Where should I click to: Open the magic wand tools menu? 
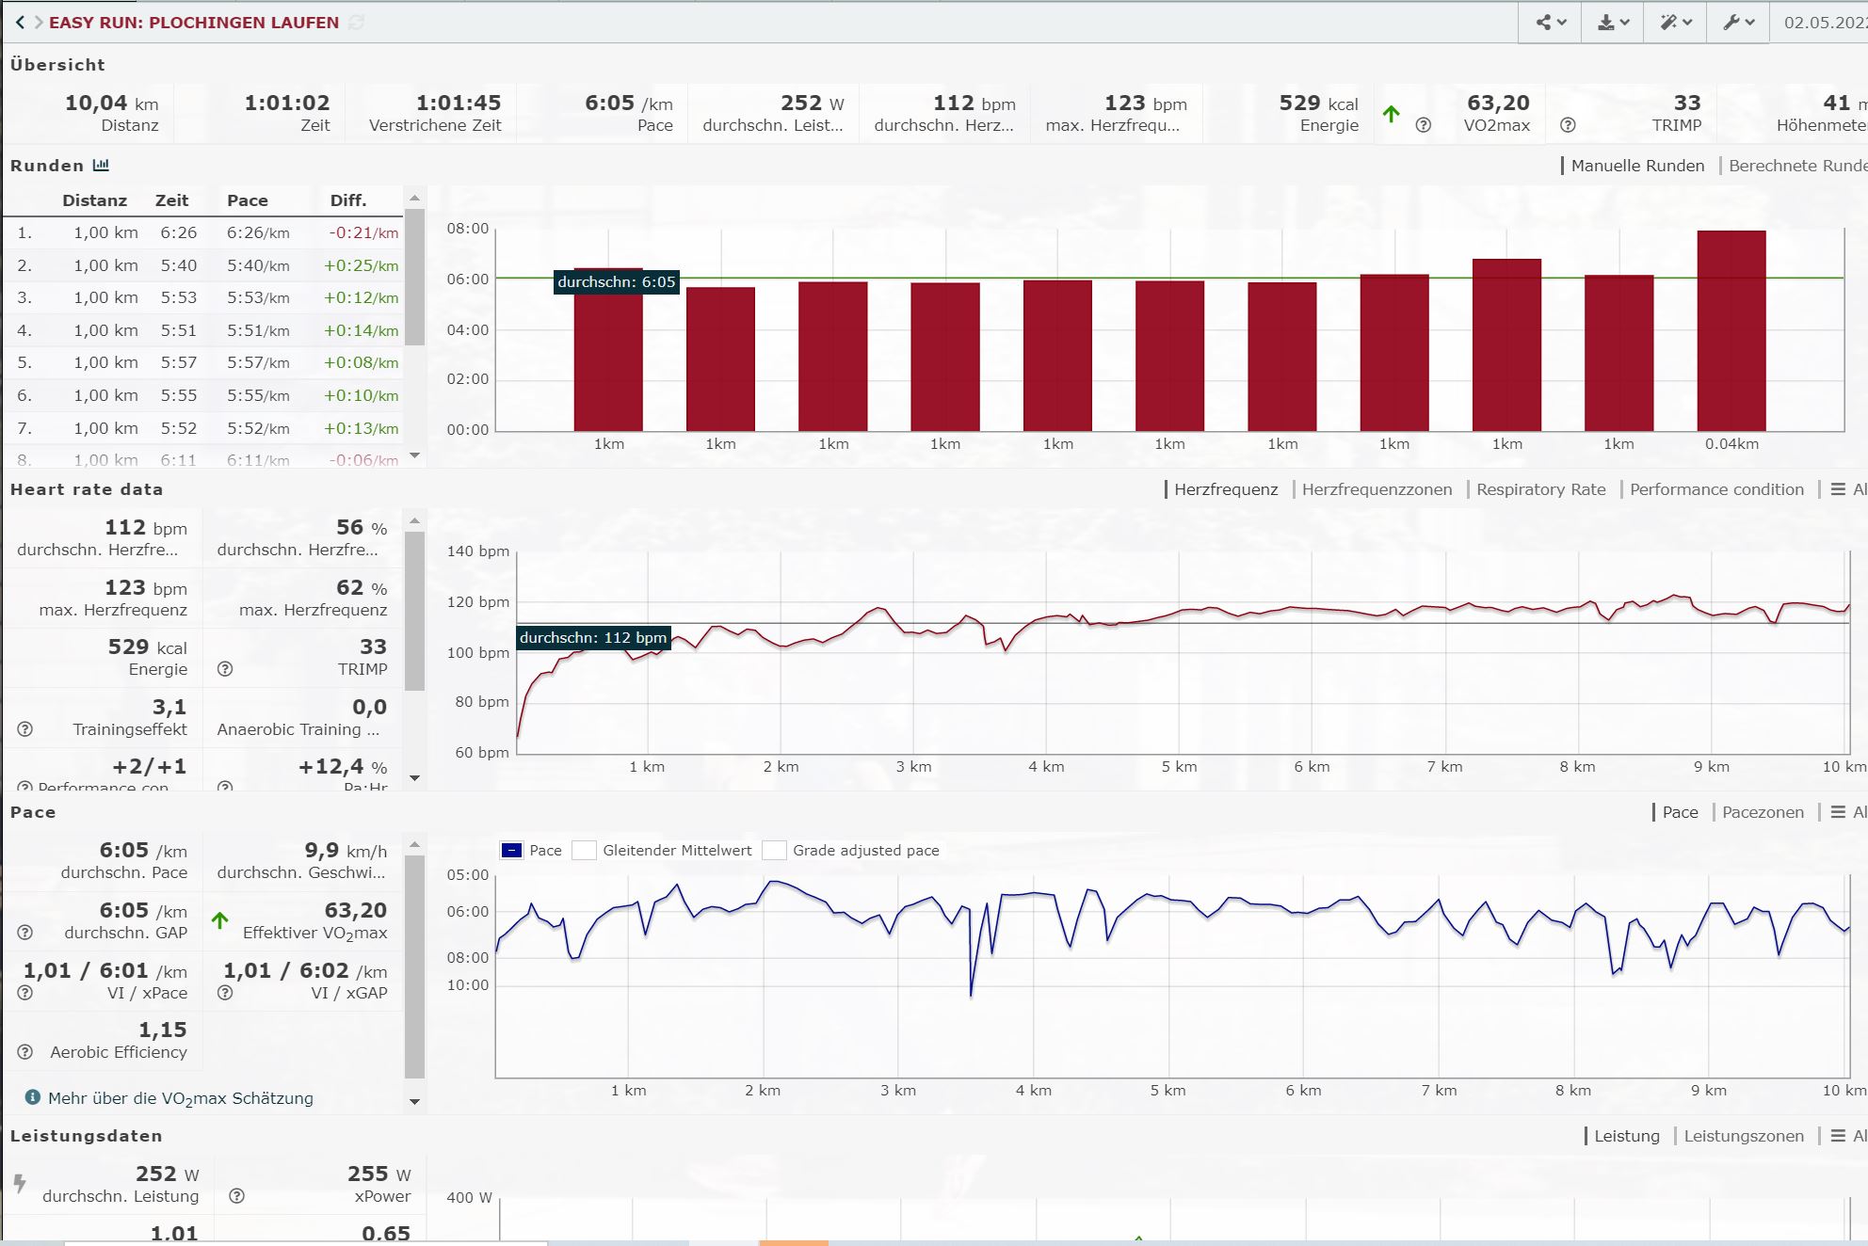[x=1675, y=22]
